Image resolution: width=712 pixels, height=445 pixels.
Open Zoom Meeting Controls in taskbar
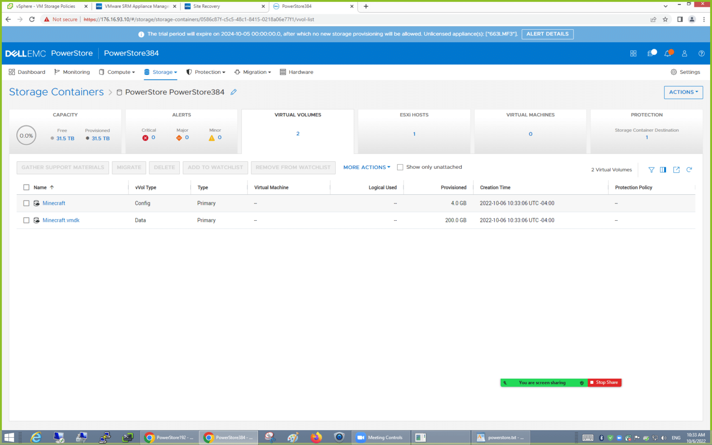380,437
